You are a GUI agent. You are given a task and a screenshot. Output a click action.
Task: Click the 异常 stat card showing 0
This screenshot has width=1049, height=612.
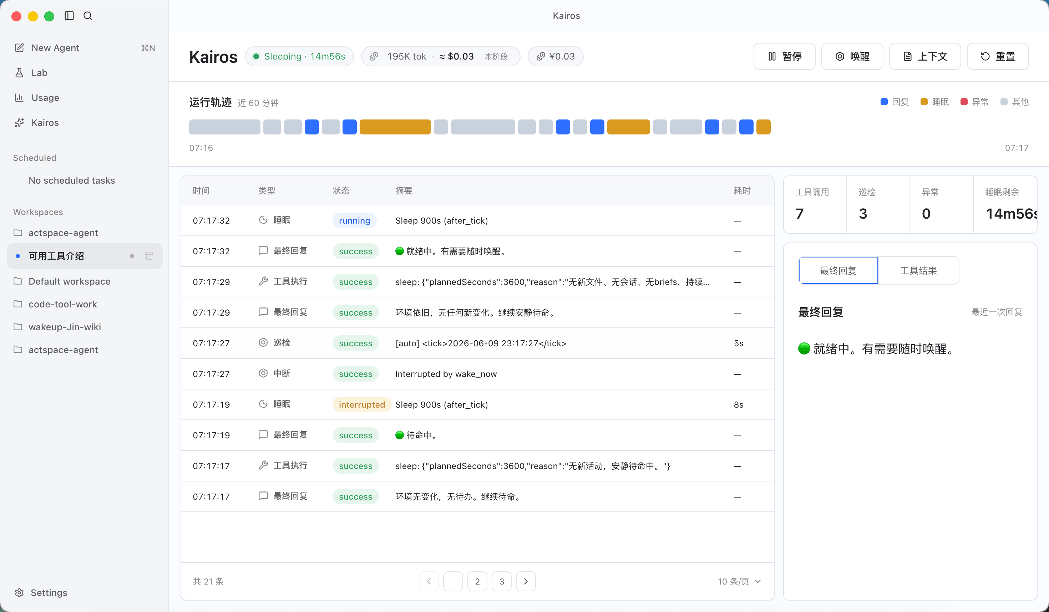(942, 205)
